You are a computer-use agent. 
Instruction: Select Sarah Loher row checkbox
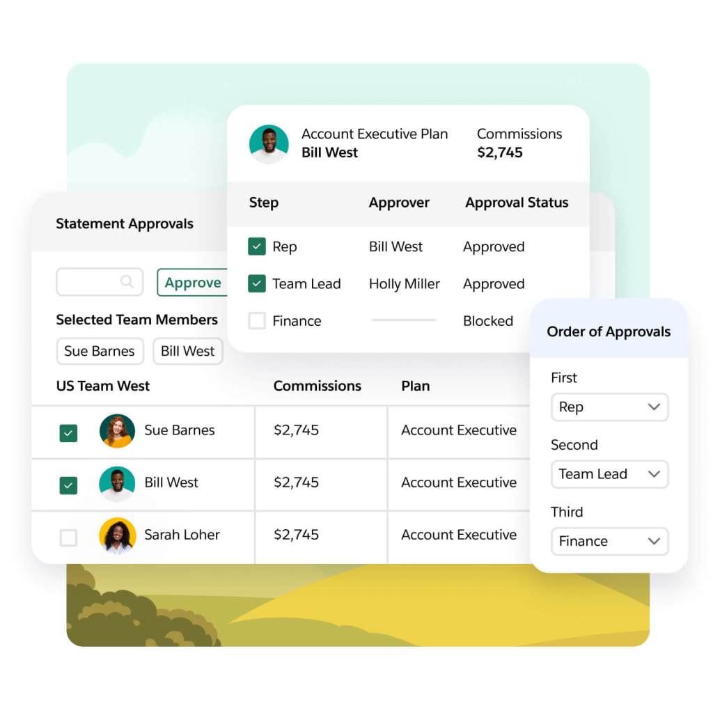68,538
